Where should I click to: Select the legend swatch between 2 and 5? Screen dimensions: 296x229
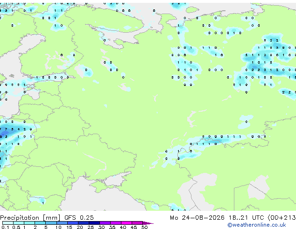pos(40,223)
